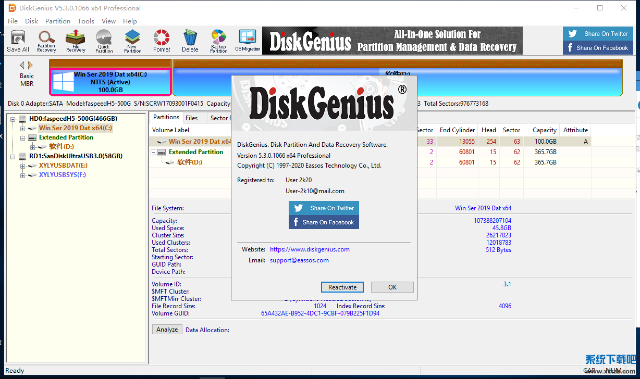Click the support@eassos.com email link
Screen dimensions: 640x379
[x=299, y=260]
